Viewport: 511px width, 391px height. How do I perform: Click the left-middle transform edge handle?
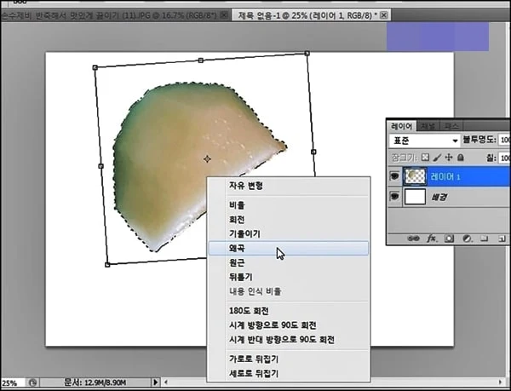coord(100,166)
